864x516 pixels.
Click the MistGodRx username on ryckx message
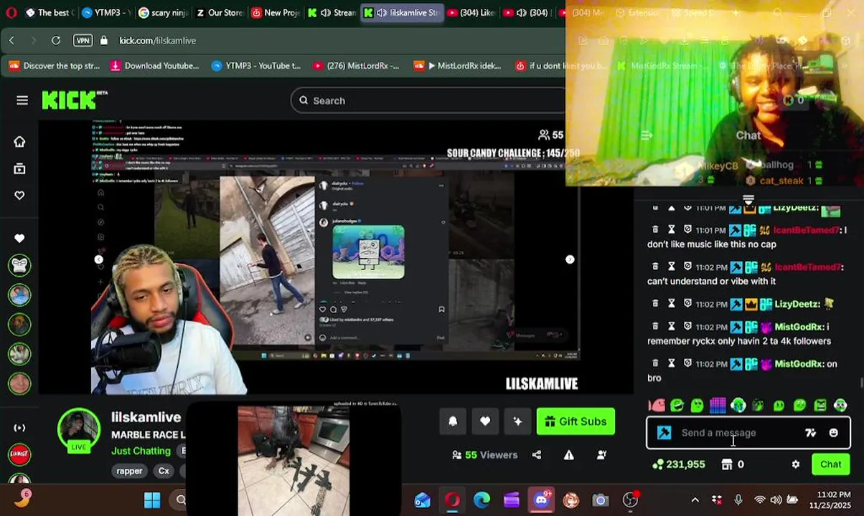[799, 327]
